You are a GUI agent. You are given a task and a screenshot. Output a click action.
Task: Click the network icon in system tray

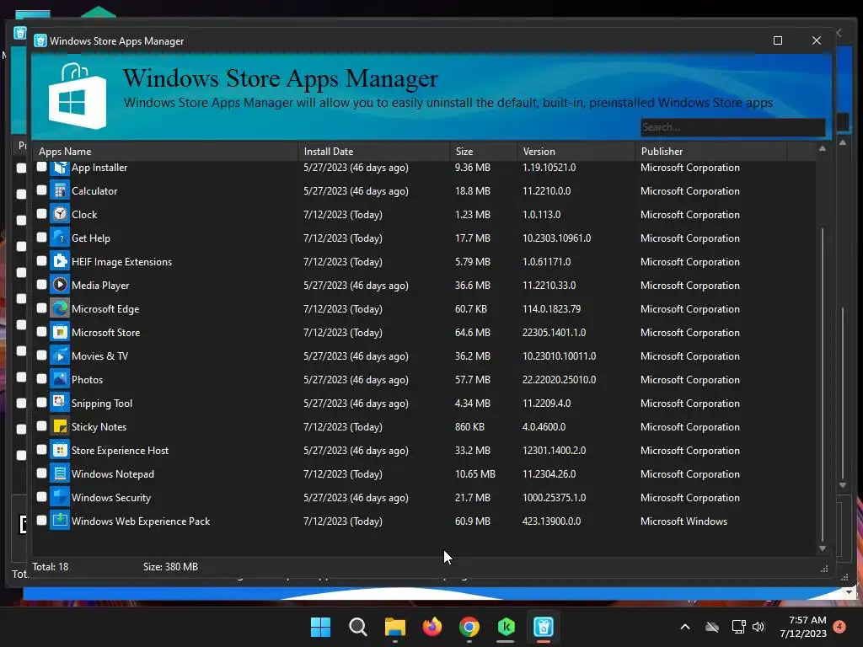(x=738, y=627)
